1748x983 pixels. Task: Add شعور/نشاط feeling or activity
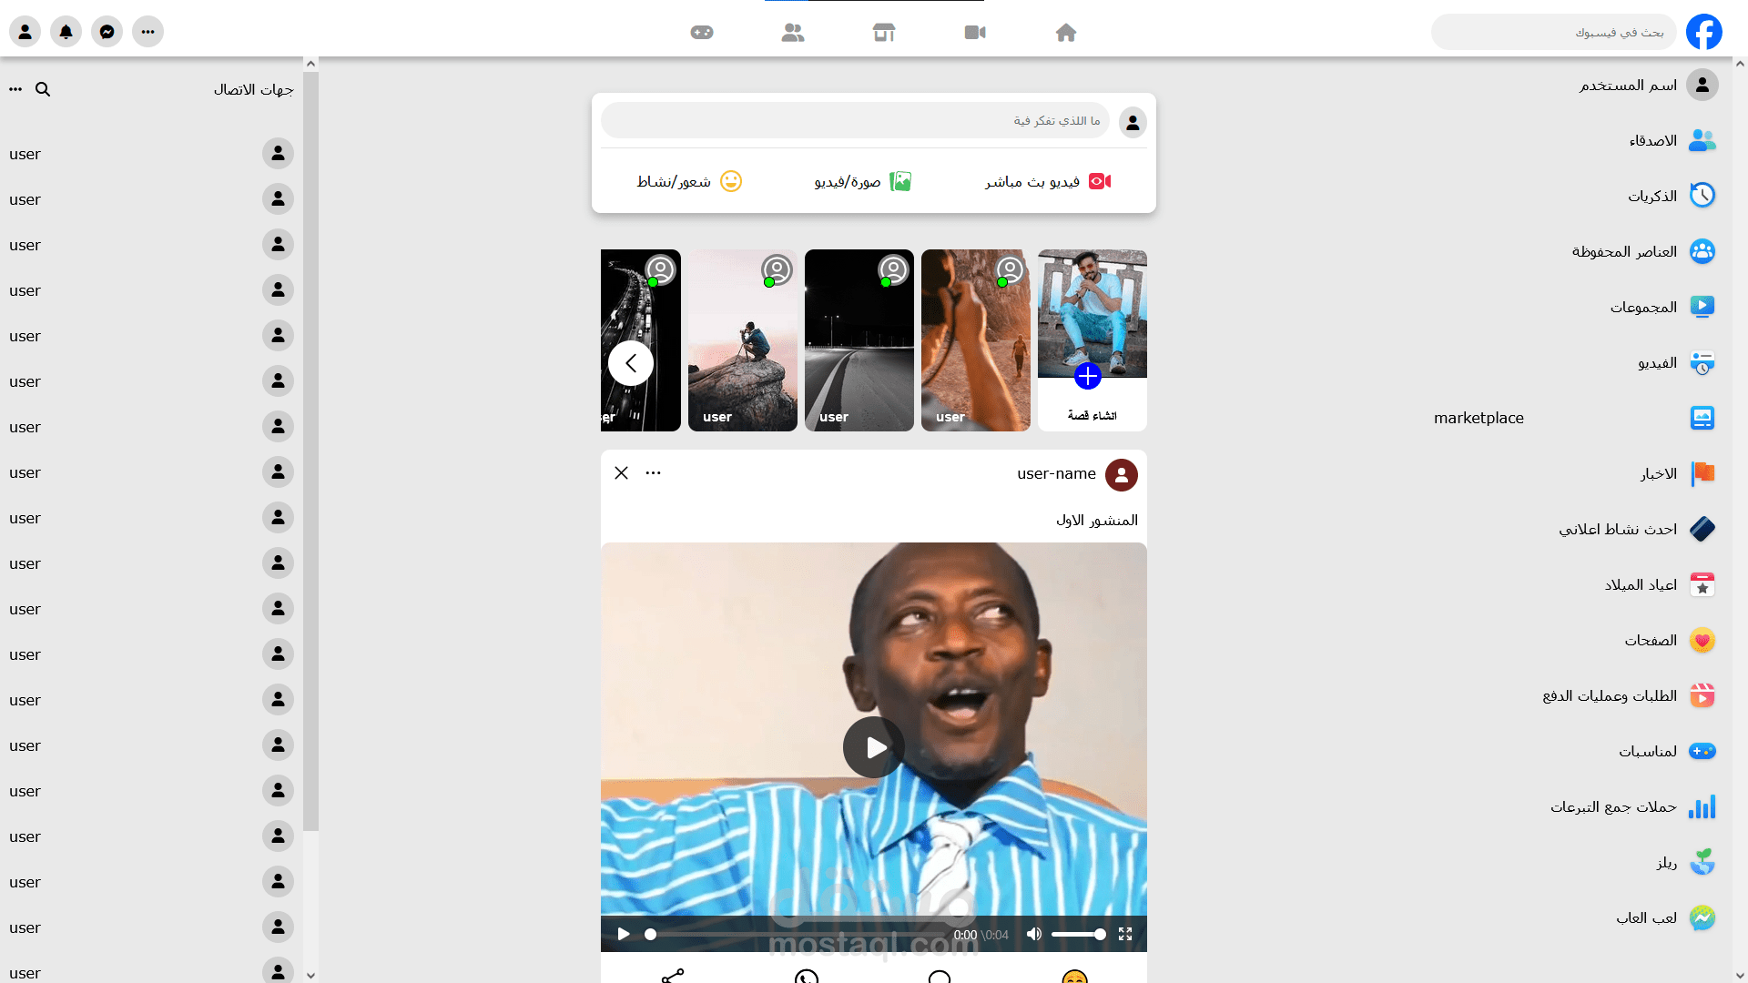[689, 181]
